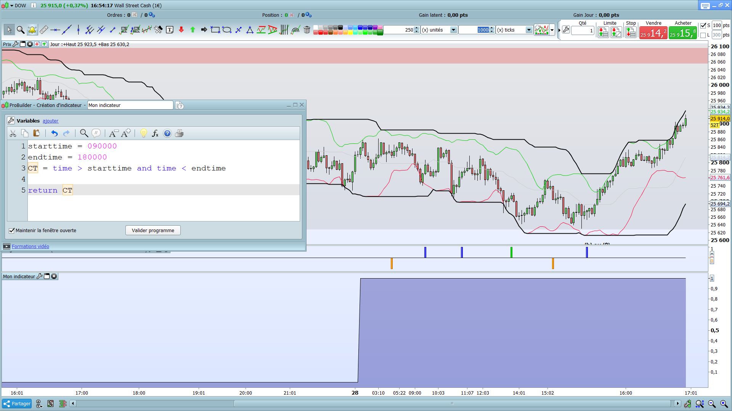This screenshot has width=732, height=411.
Task: Open the '(x) unités' dropdown
Action: [453, 30]
